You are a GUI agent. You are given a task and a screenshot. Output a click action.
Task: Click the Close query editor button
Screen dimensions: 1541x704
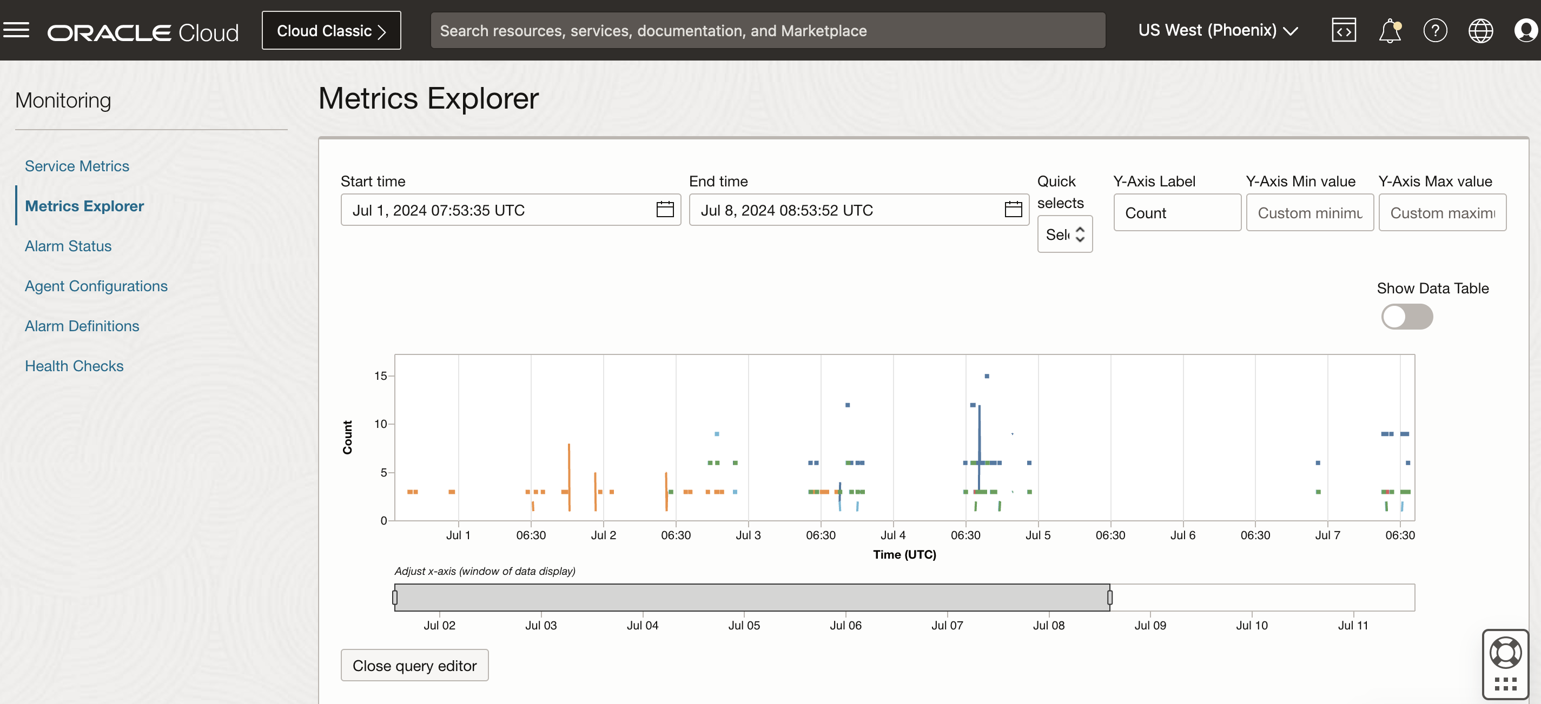coord(414,665)
